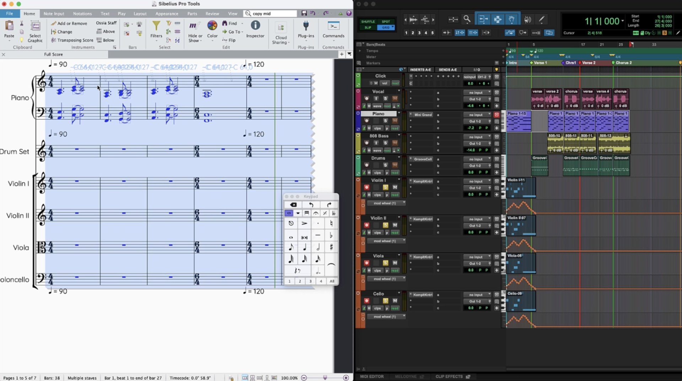Select the Grabber hand tool

pos(511,20)
